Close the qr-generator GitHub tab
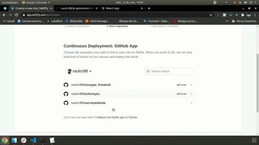This screenshot has height=145, width=259. click(96, 8)
